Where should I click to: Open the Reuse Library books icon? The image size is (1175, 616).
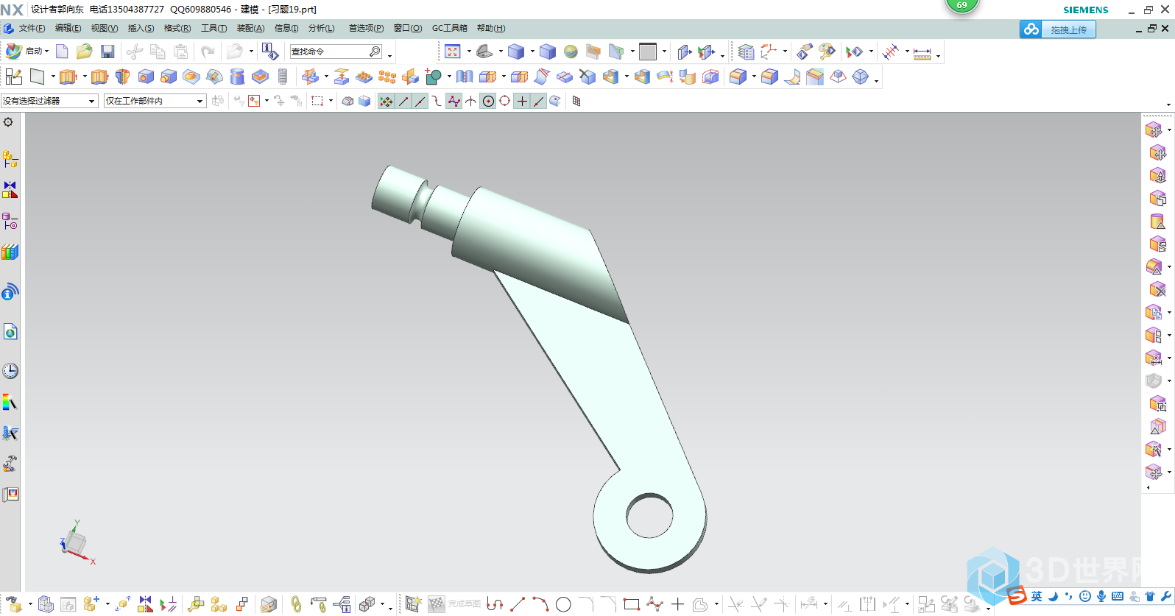[x=10, y=252]
